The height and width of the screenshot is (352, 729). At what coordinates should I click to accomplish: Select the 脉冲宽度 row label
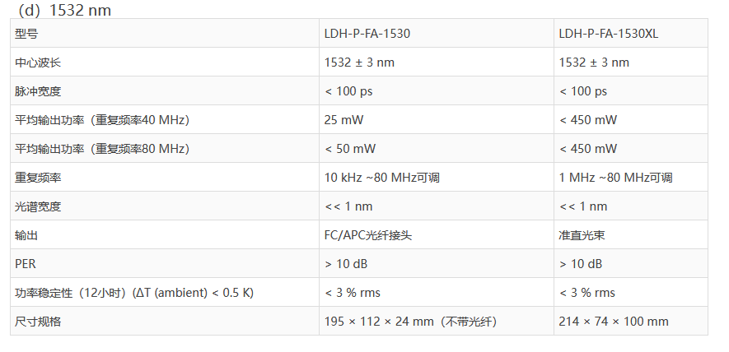pos(38,91)
